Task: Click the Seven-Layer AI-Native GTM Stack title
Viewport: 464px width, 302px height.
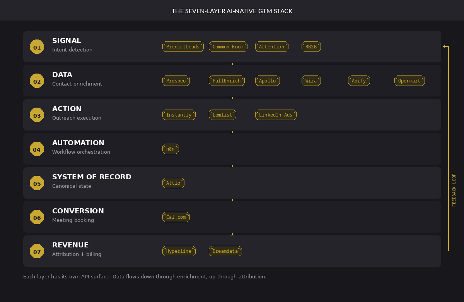Action: pyautogui.click(x=232, y=11)
